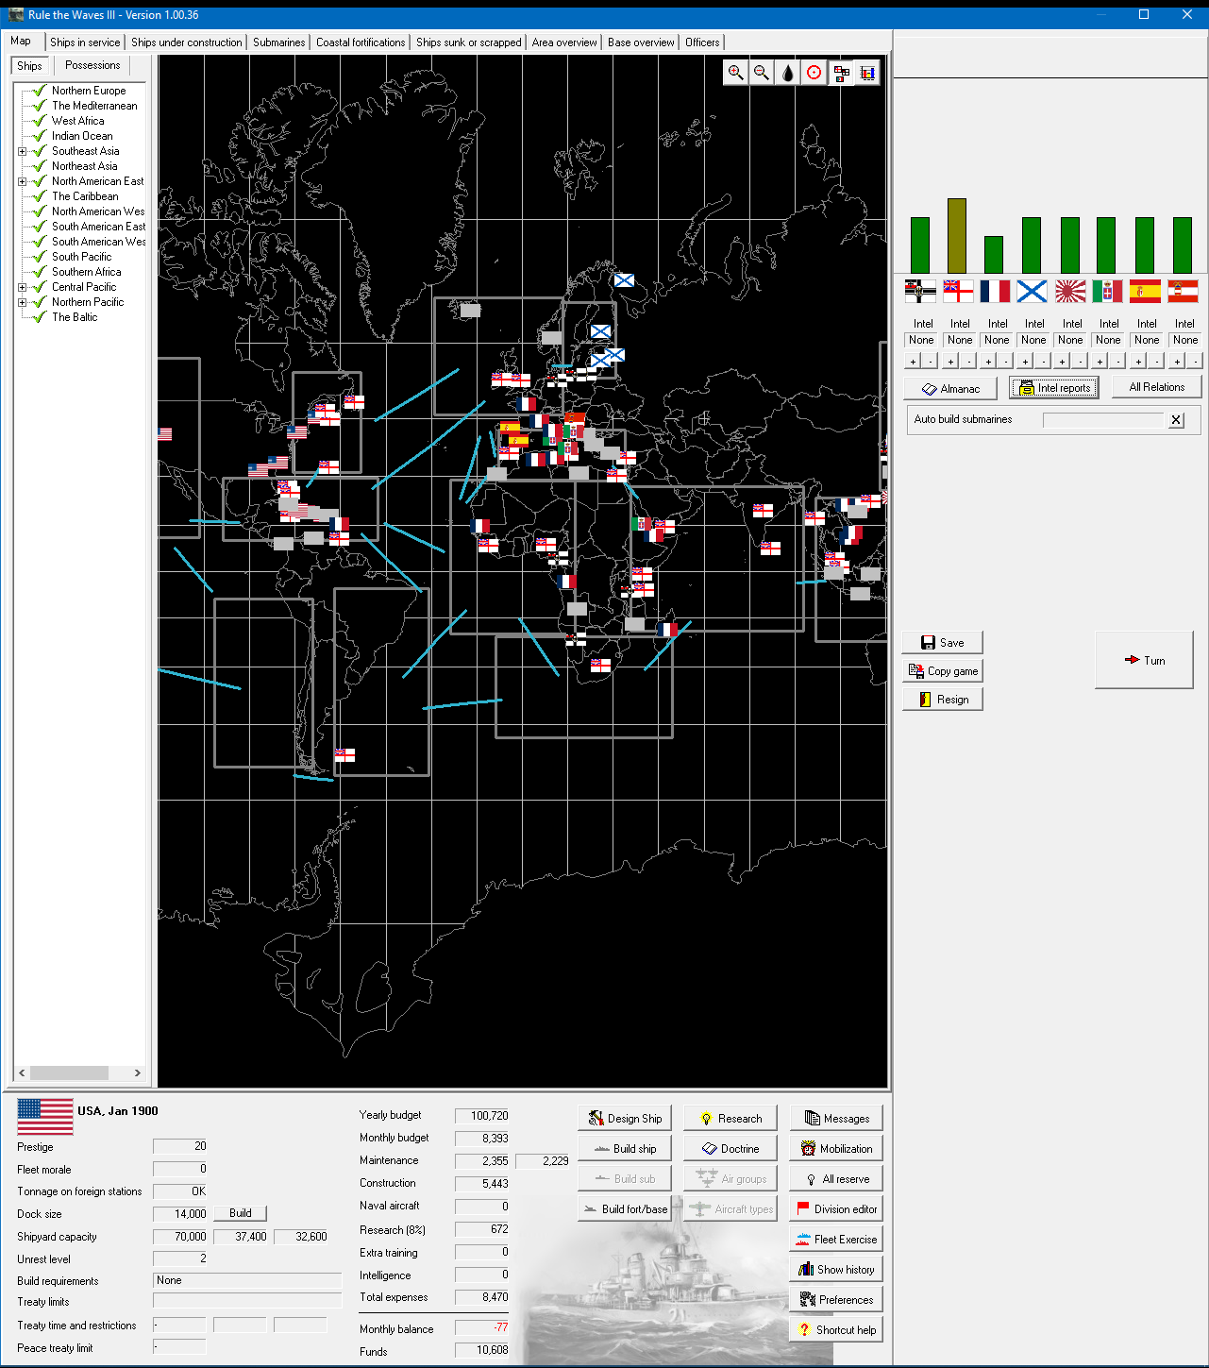Clear auto build submarines with X
Screen dimensions: 1209x1368
pos(1176,420)
